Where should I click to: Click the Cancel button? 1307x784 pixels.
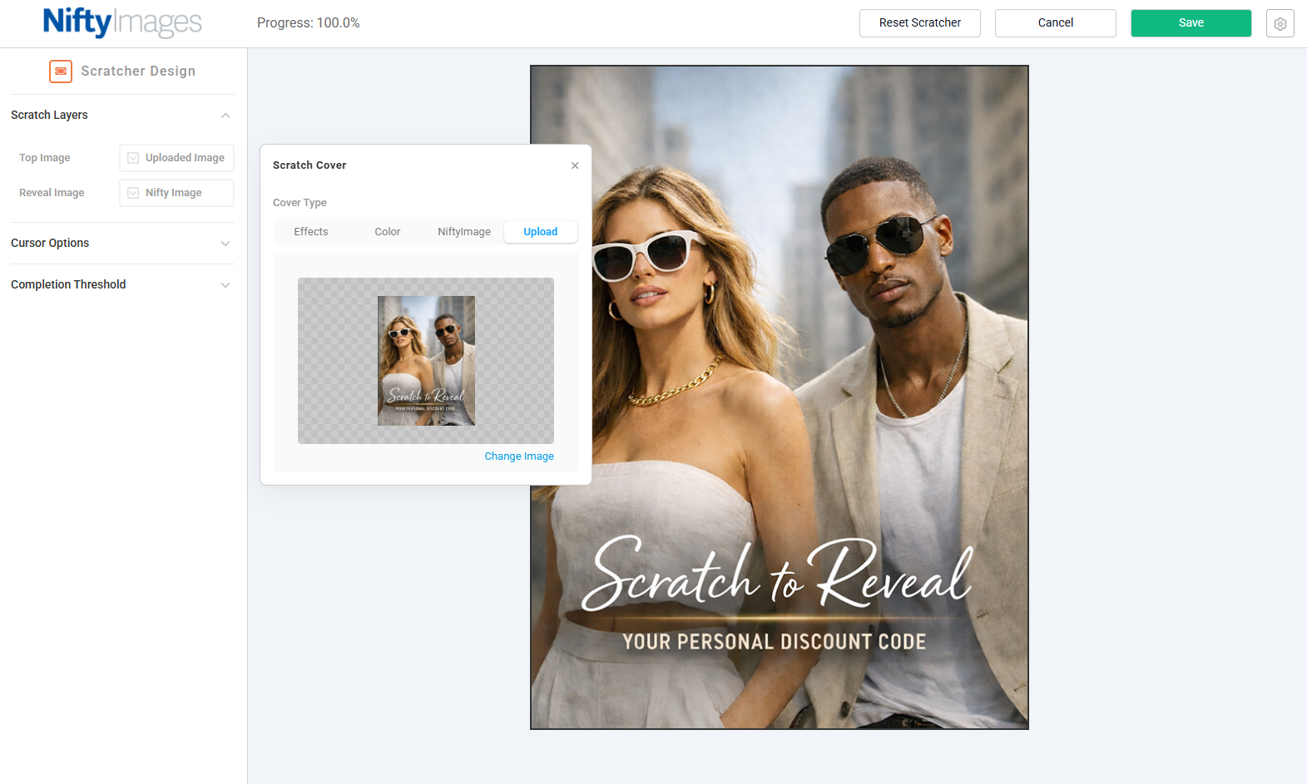pyautogui.click(x=1055, y=23)
